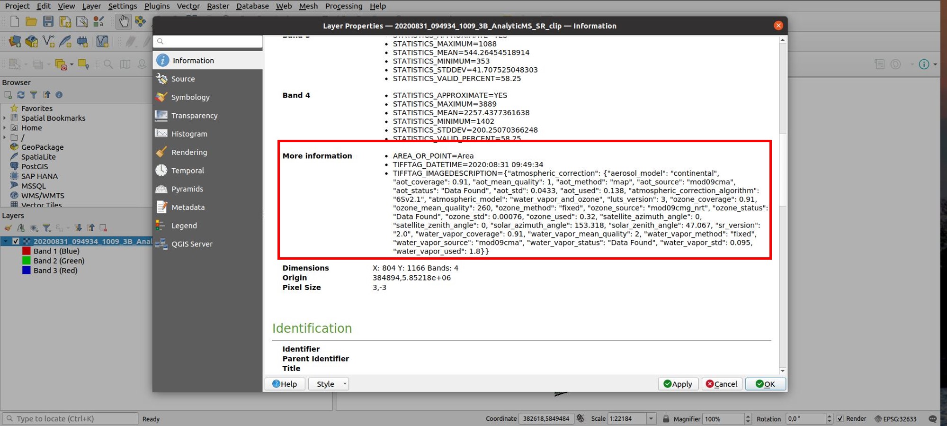Click New Shapefile Layer icon

(x=48, y=42)
